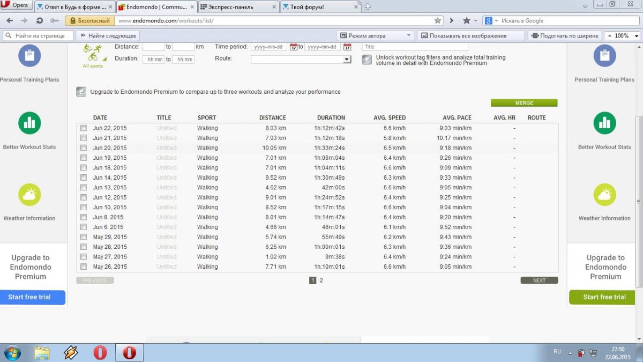
Task: Check the May 26, 2015 workout checkbox
Action: pos(84,267)
